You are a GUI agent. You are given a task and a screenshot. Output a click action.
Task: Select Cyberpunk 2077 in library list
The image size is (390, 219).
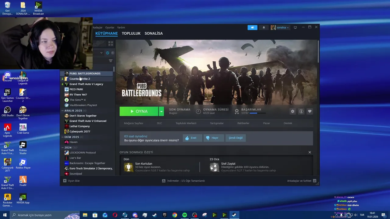(x=87, y=131)
